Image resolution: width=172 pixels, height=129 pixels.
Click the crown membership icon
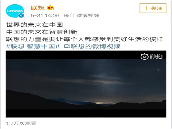(50, 8)
